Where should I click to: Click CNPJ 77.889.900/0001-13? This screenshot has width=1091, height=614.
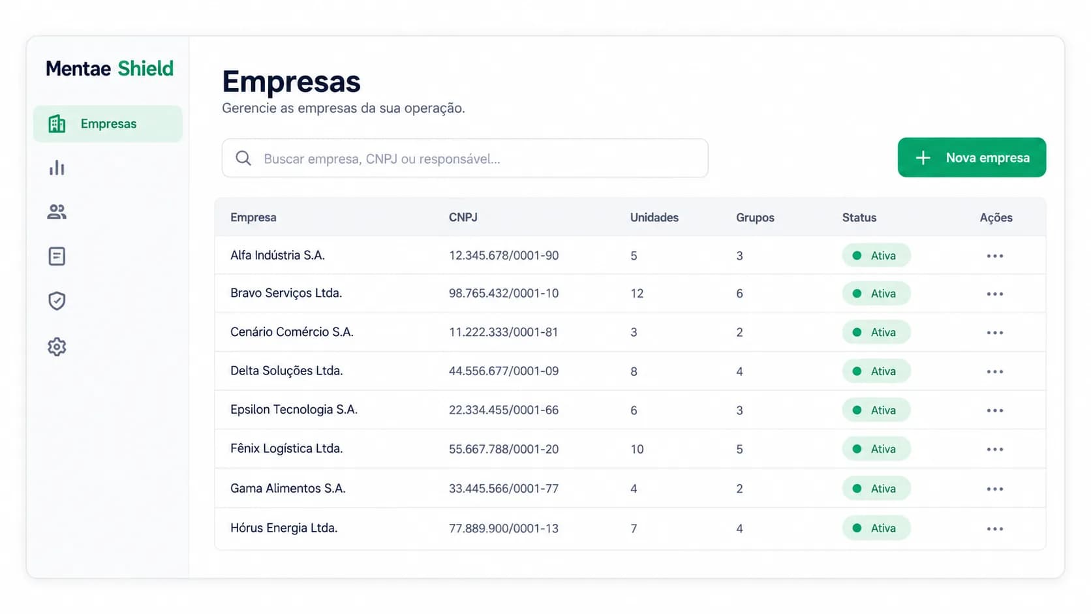coord(504,529)
